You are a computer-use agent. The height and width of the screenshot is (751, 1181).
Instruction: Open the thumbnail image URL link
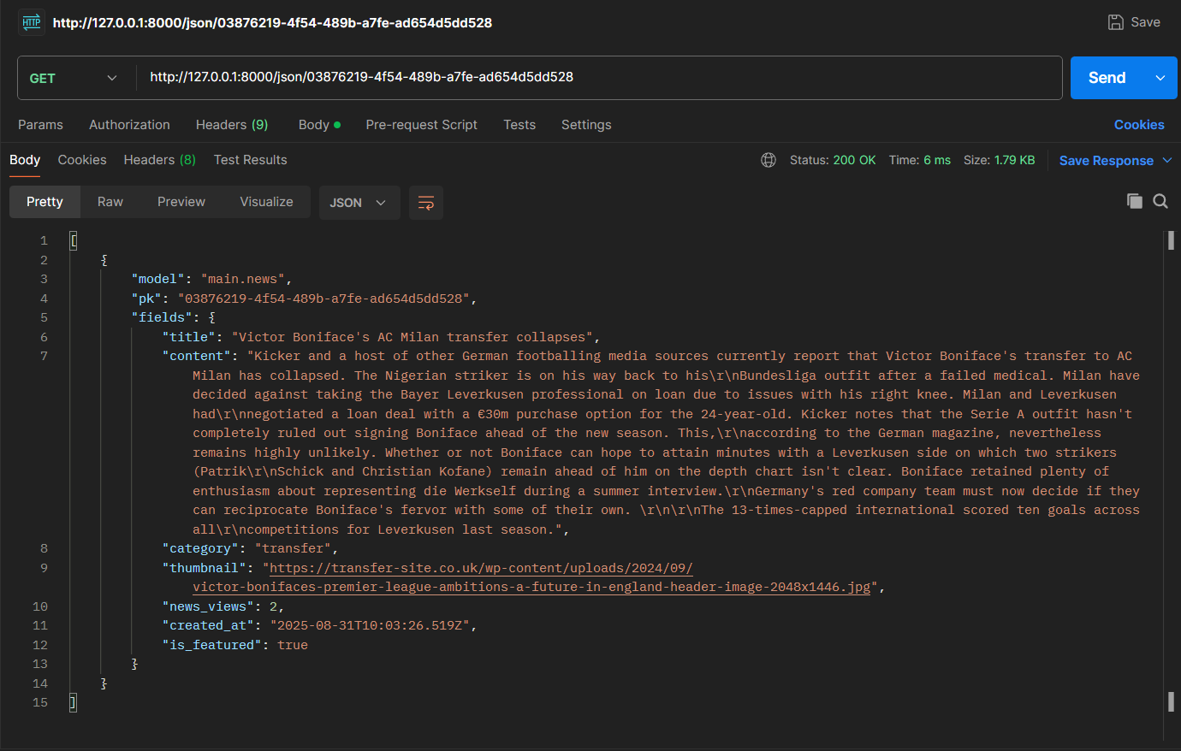[x=531, y=577]
